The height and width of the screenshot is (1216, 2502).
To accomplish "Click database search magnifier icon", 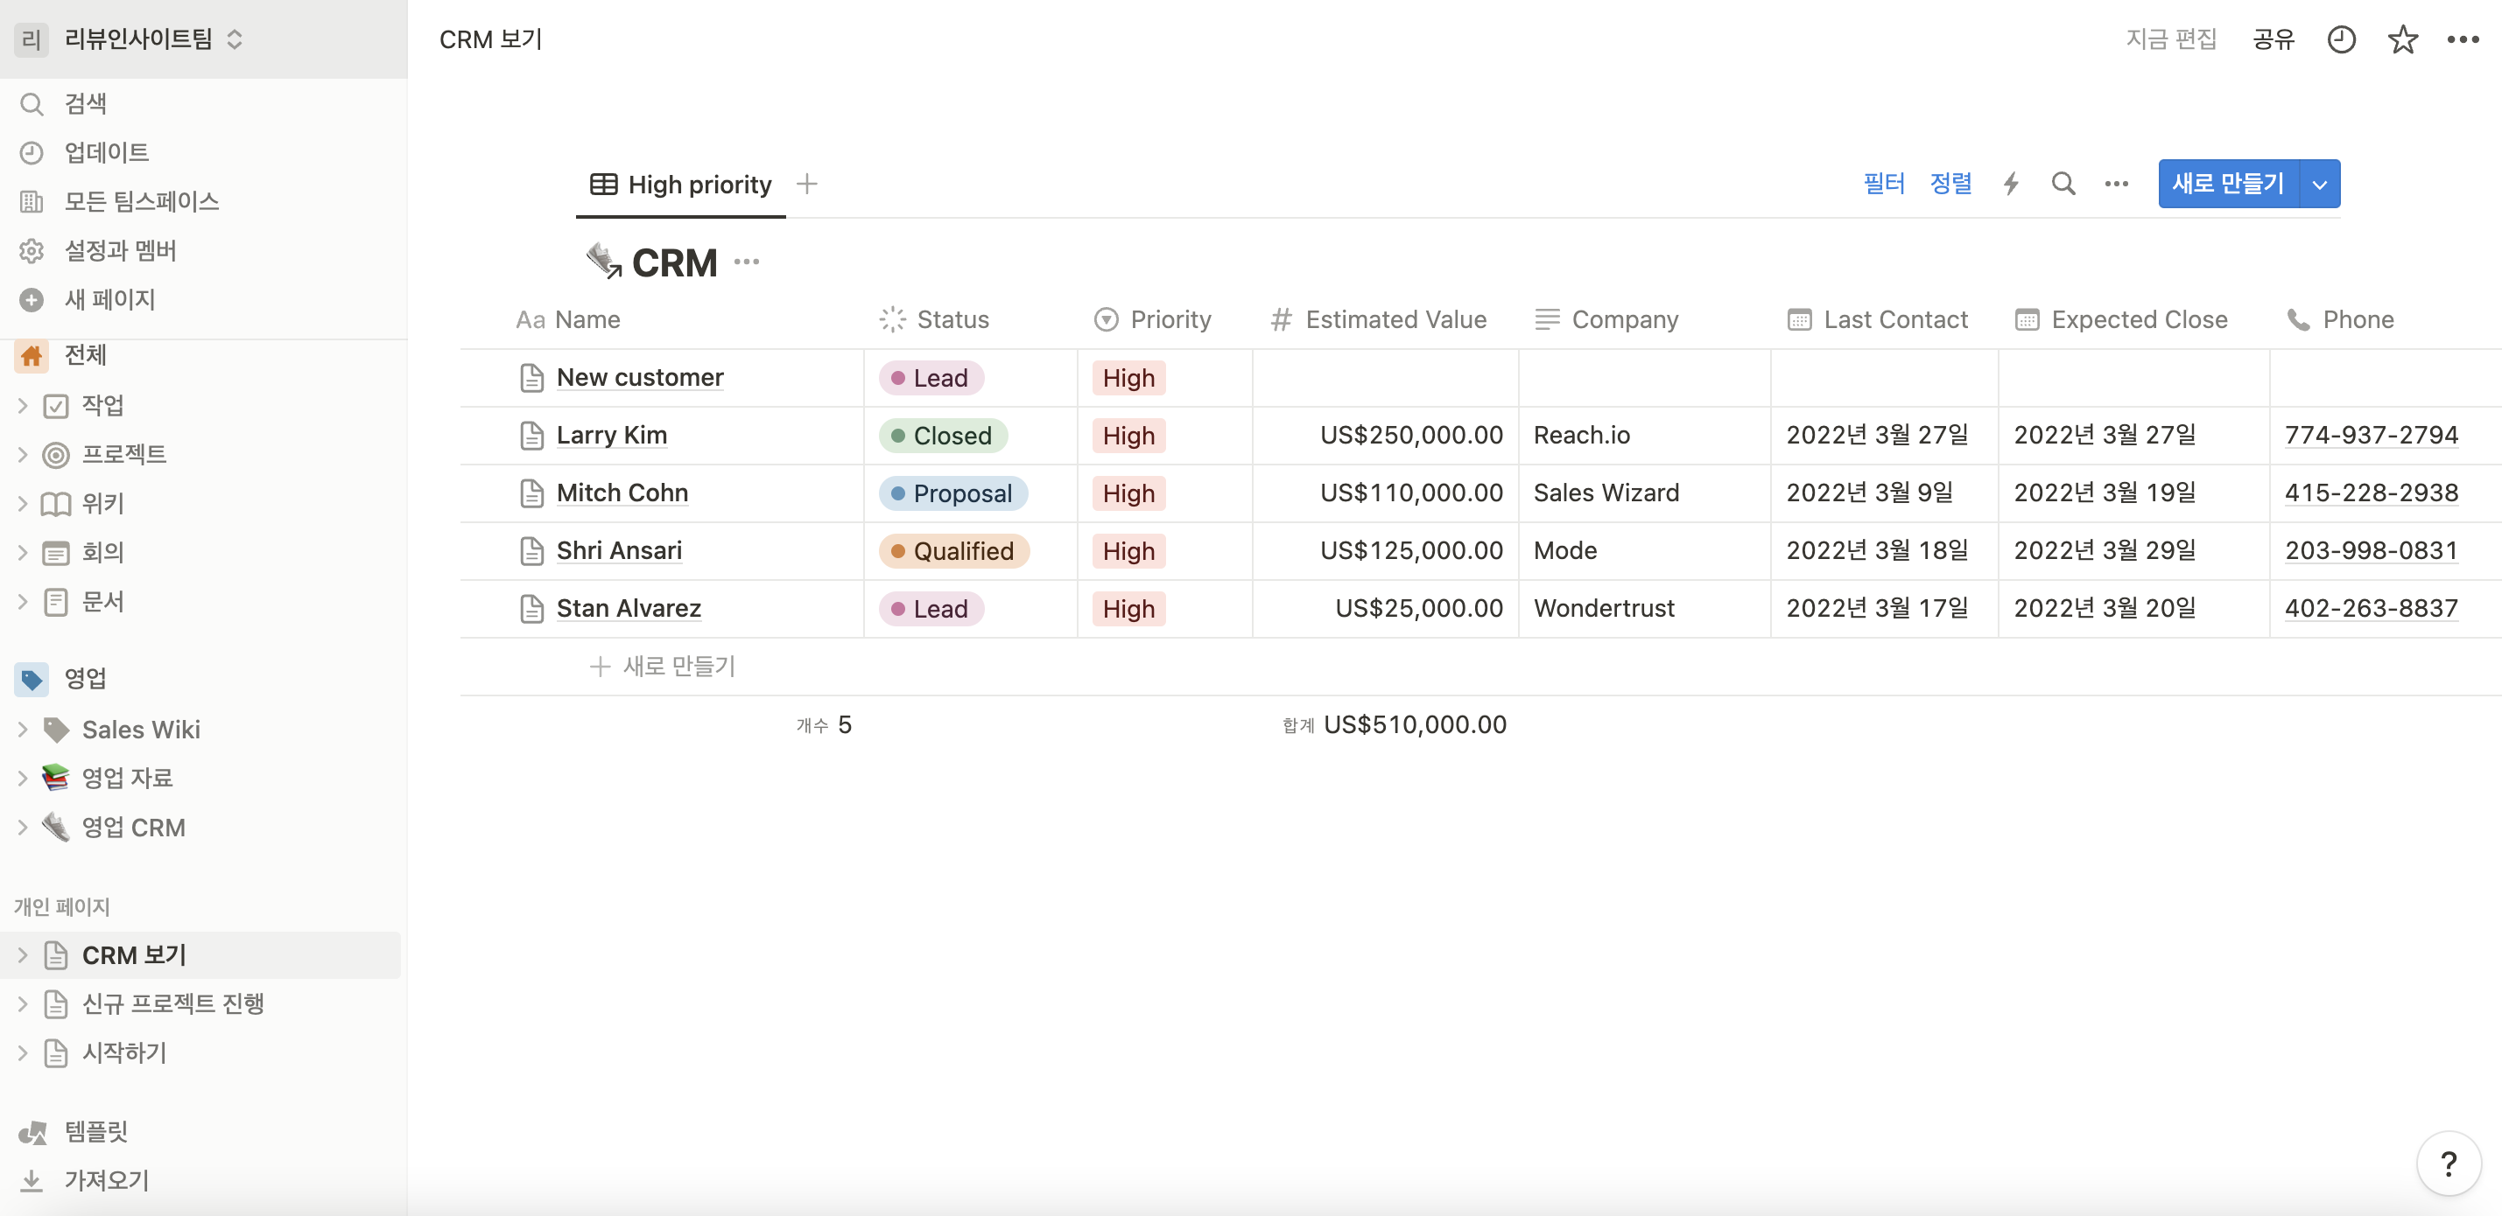I will [x=2063, y=184].
